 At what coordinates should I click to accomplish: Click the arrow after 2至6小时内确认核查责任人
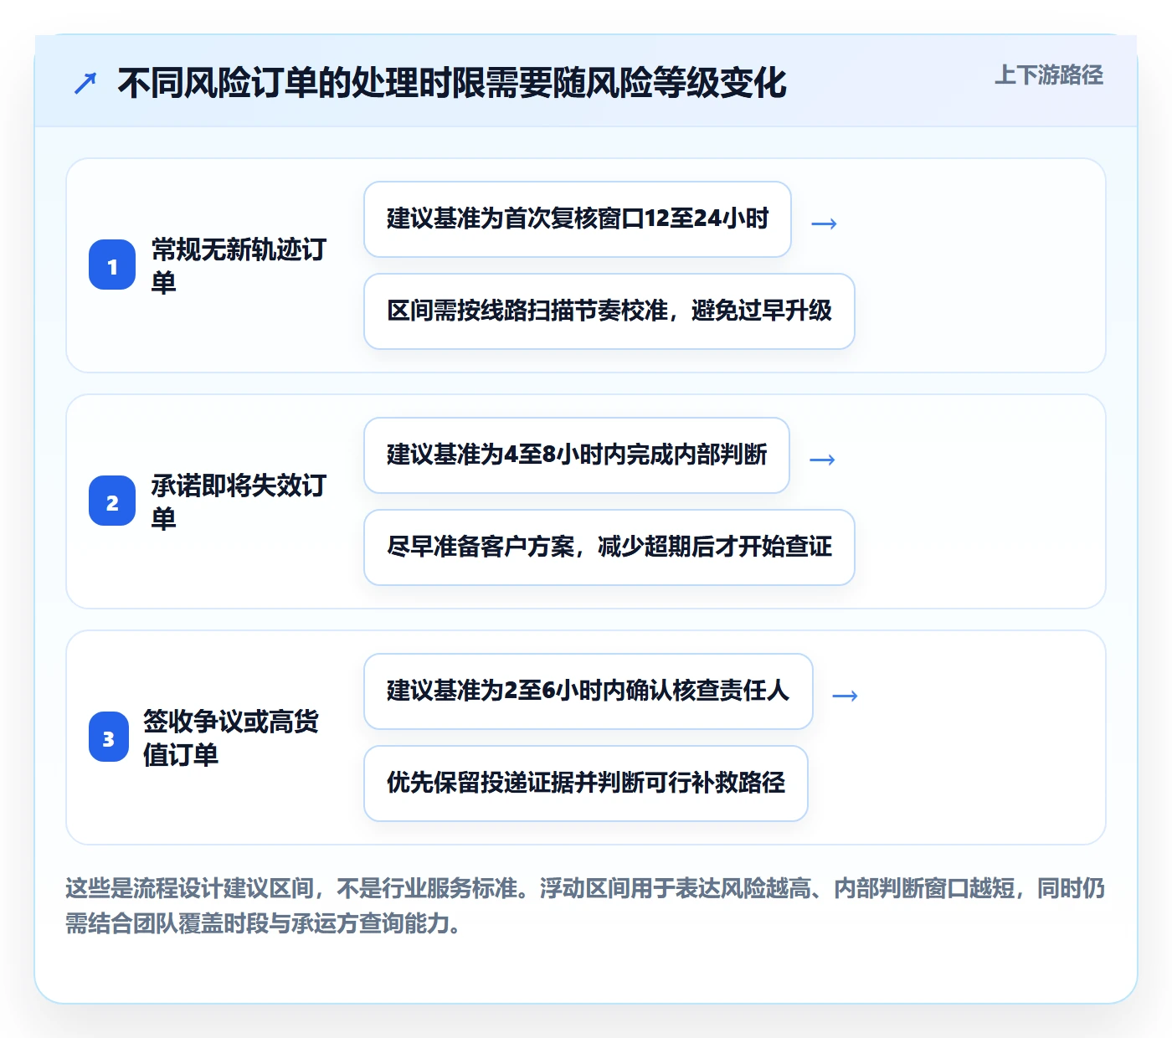click(x=846, y=695)
